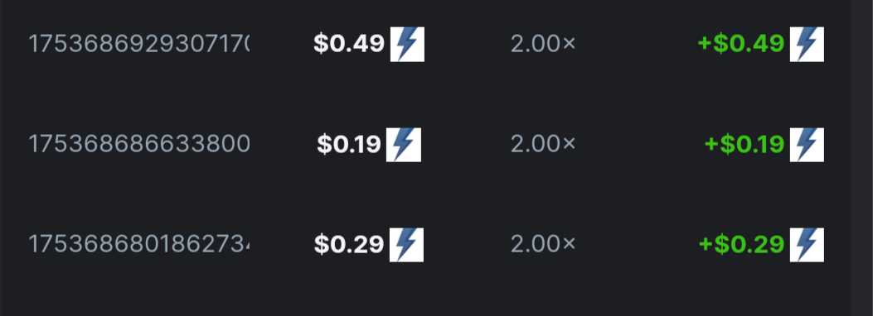Click the 2.00× multiplier in the $0.19 row
The width and height of the screenshot is (873, 316).
tap(543, 145)
